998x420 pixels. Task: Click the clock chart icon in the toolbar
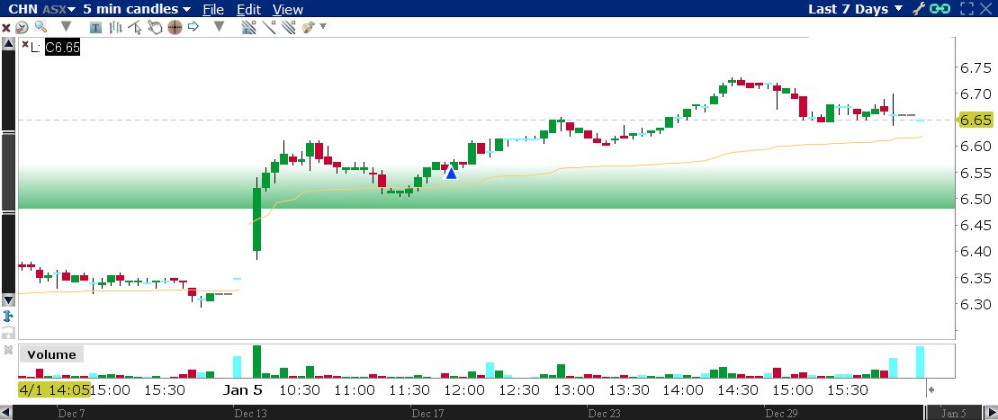[22, 27]
